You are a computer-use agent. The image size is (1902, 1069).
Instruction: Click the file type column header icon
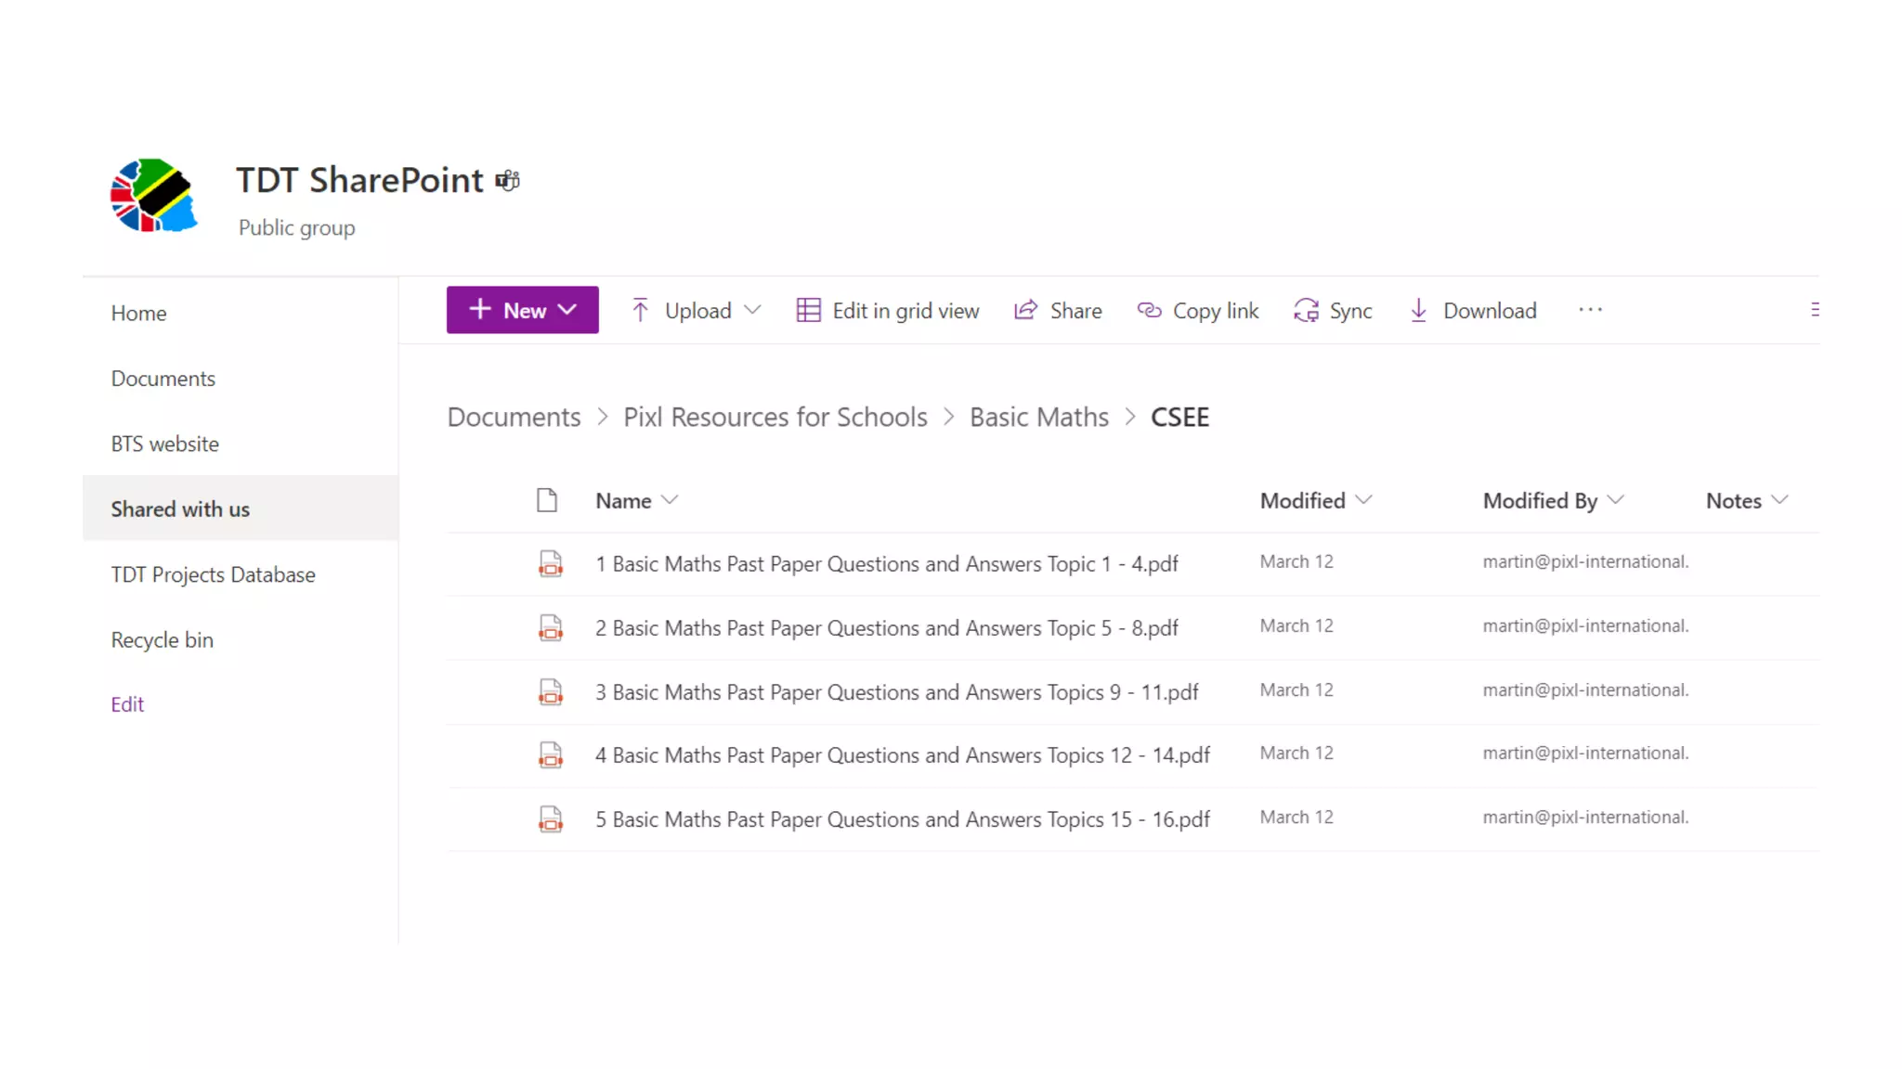pyautogui.click(x=547, y=501)
